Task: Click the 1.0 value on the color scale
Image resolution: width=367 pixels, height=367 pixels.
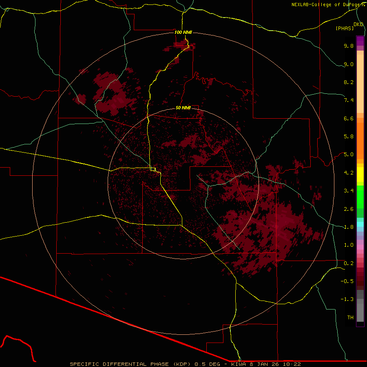Action: point(349,245)
